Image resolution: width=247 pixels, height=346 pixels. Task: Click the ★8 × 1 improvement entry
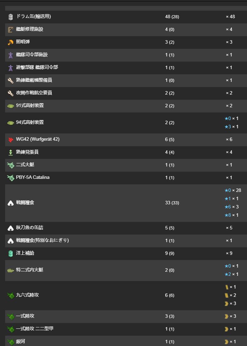(231, 215)
